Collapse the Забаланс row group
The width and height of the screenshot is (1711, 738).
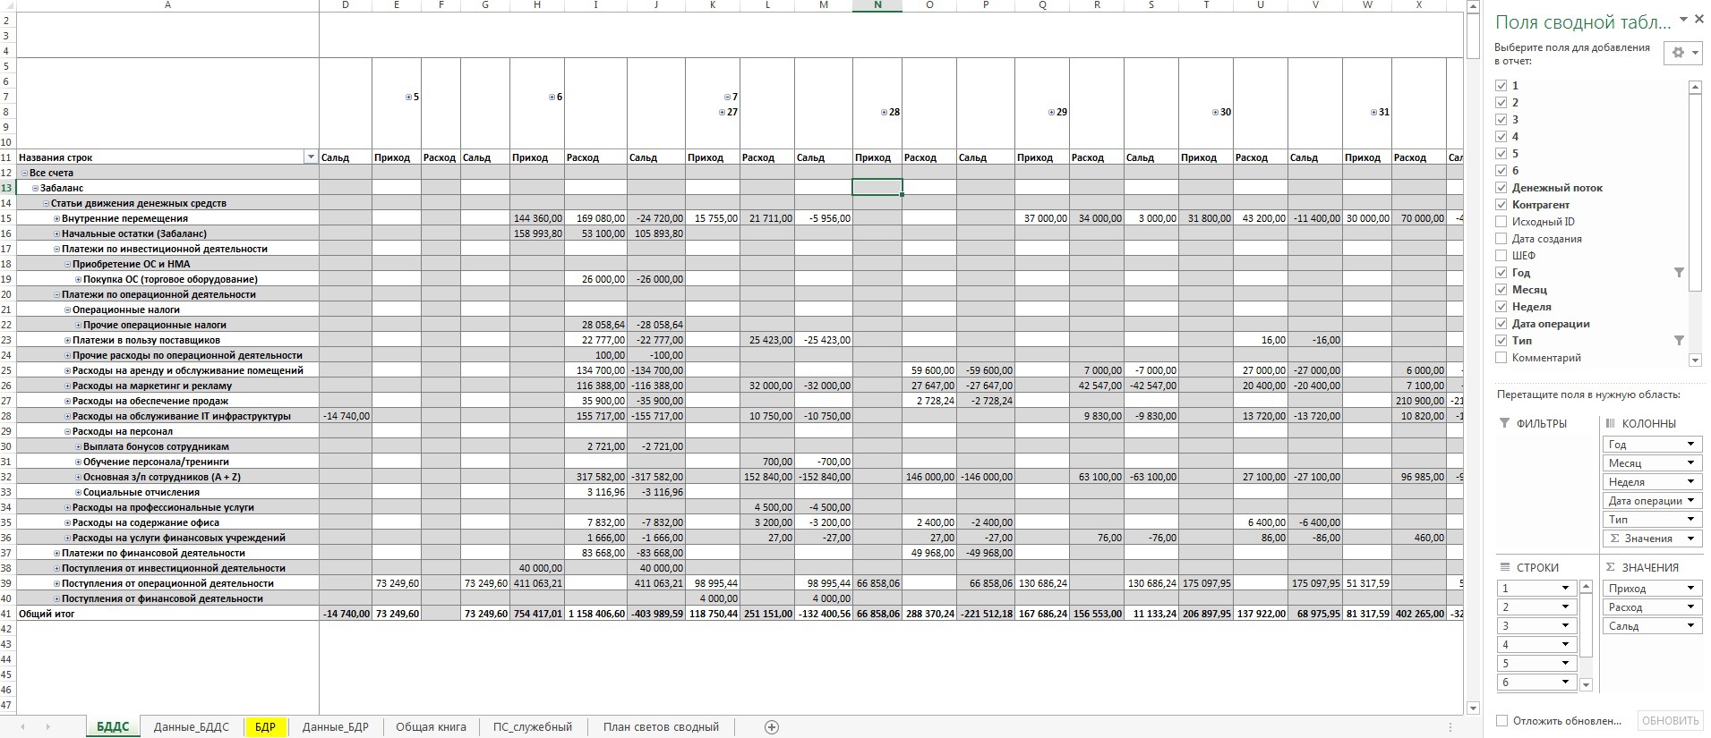[x=36, y=189]
